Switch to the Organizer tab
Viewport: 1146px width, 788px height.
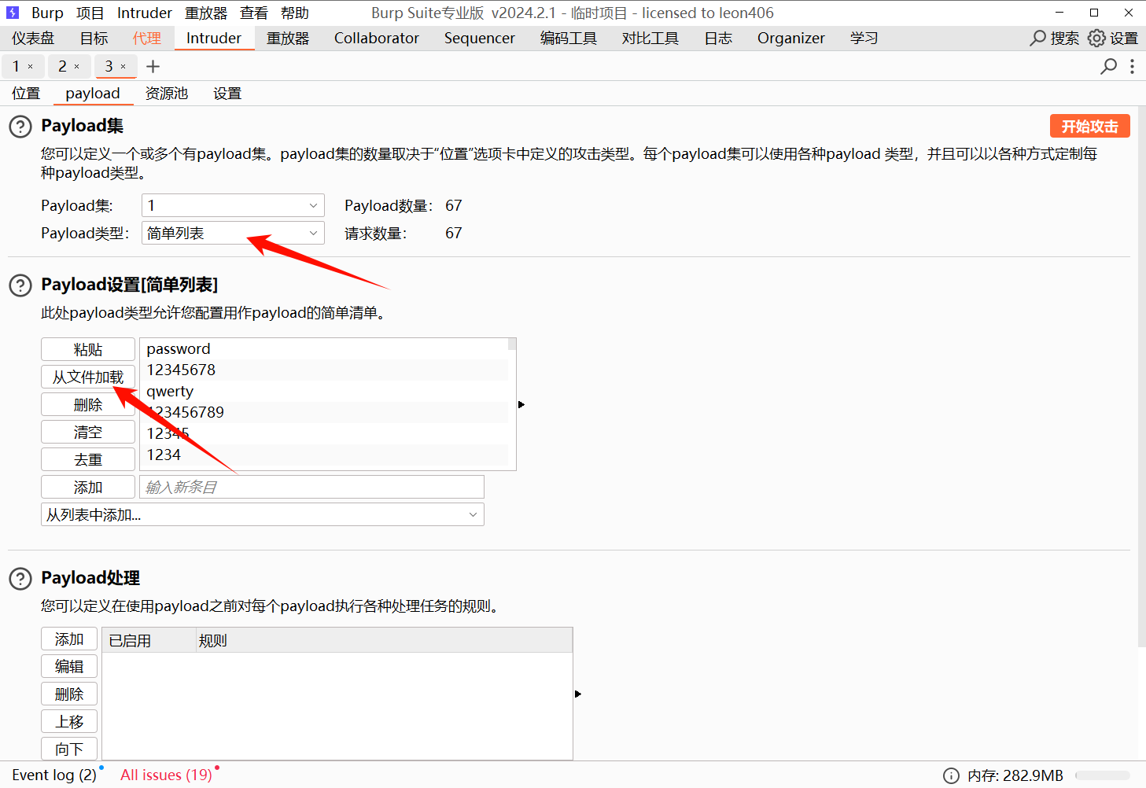(791, 38)
